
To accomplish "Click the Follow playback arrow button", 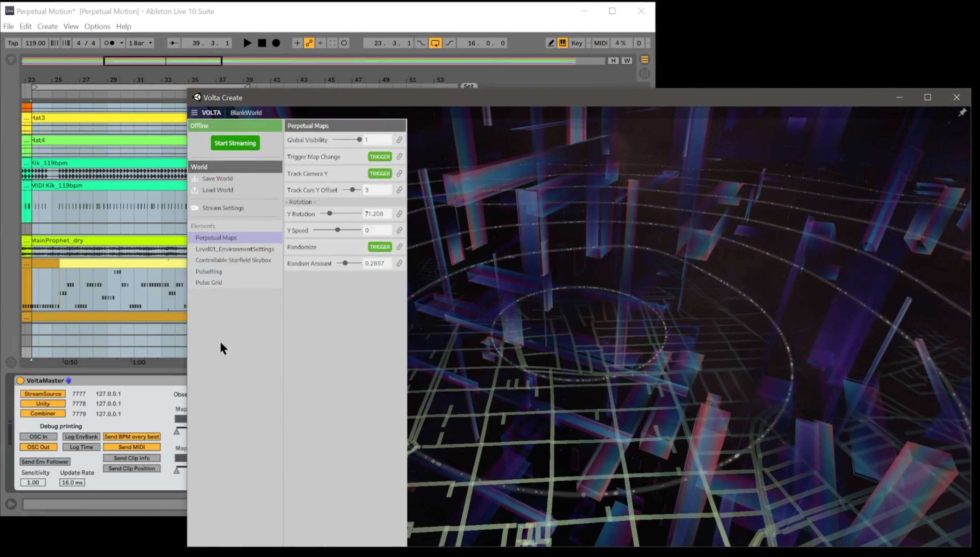I will [173, 43].
